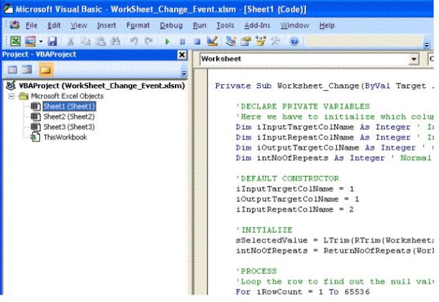
Task: Open Visual Basic Help question icon
Action: [x=294, y=41]
